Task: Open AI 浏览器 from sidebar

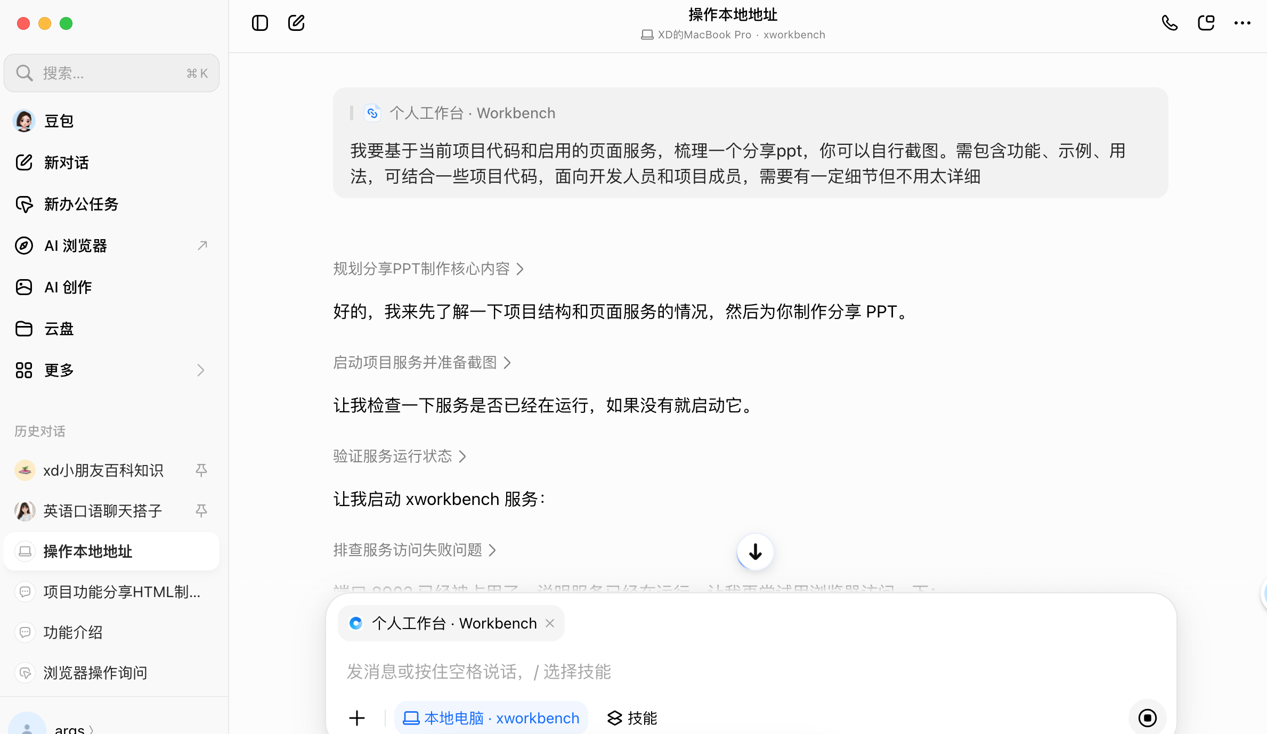Action: 111,246
